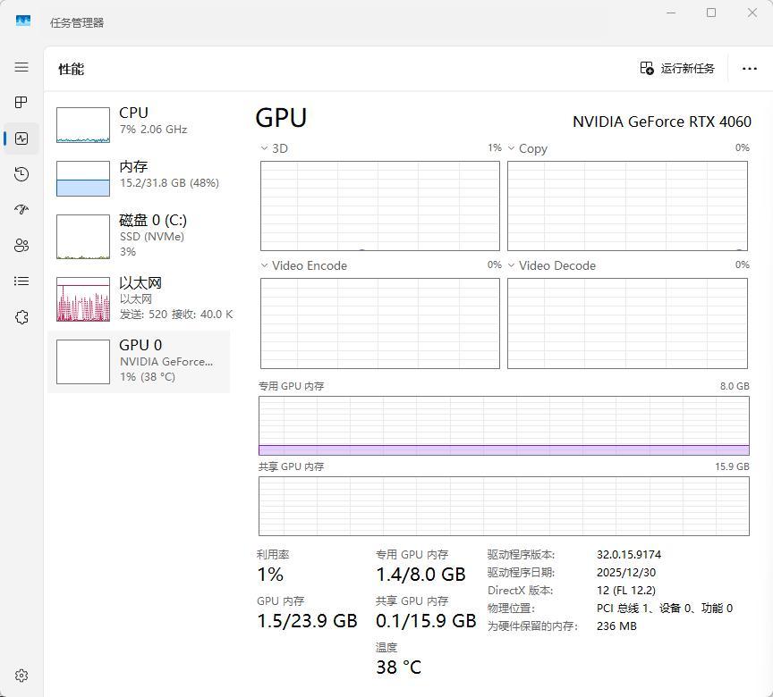This screenshot has width=773, height=697.
Task: Click the CPU mini graph thumbnail
Action: pos(83,125)
